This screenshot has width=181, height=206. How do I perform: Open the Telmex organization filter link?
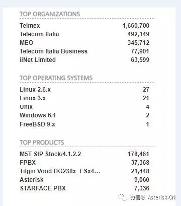coord(30,26)
